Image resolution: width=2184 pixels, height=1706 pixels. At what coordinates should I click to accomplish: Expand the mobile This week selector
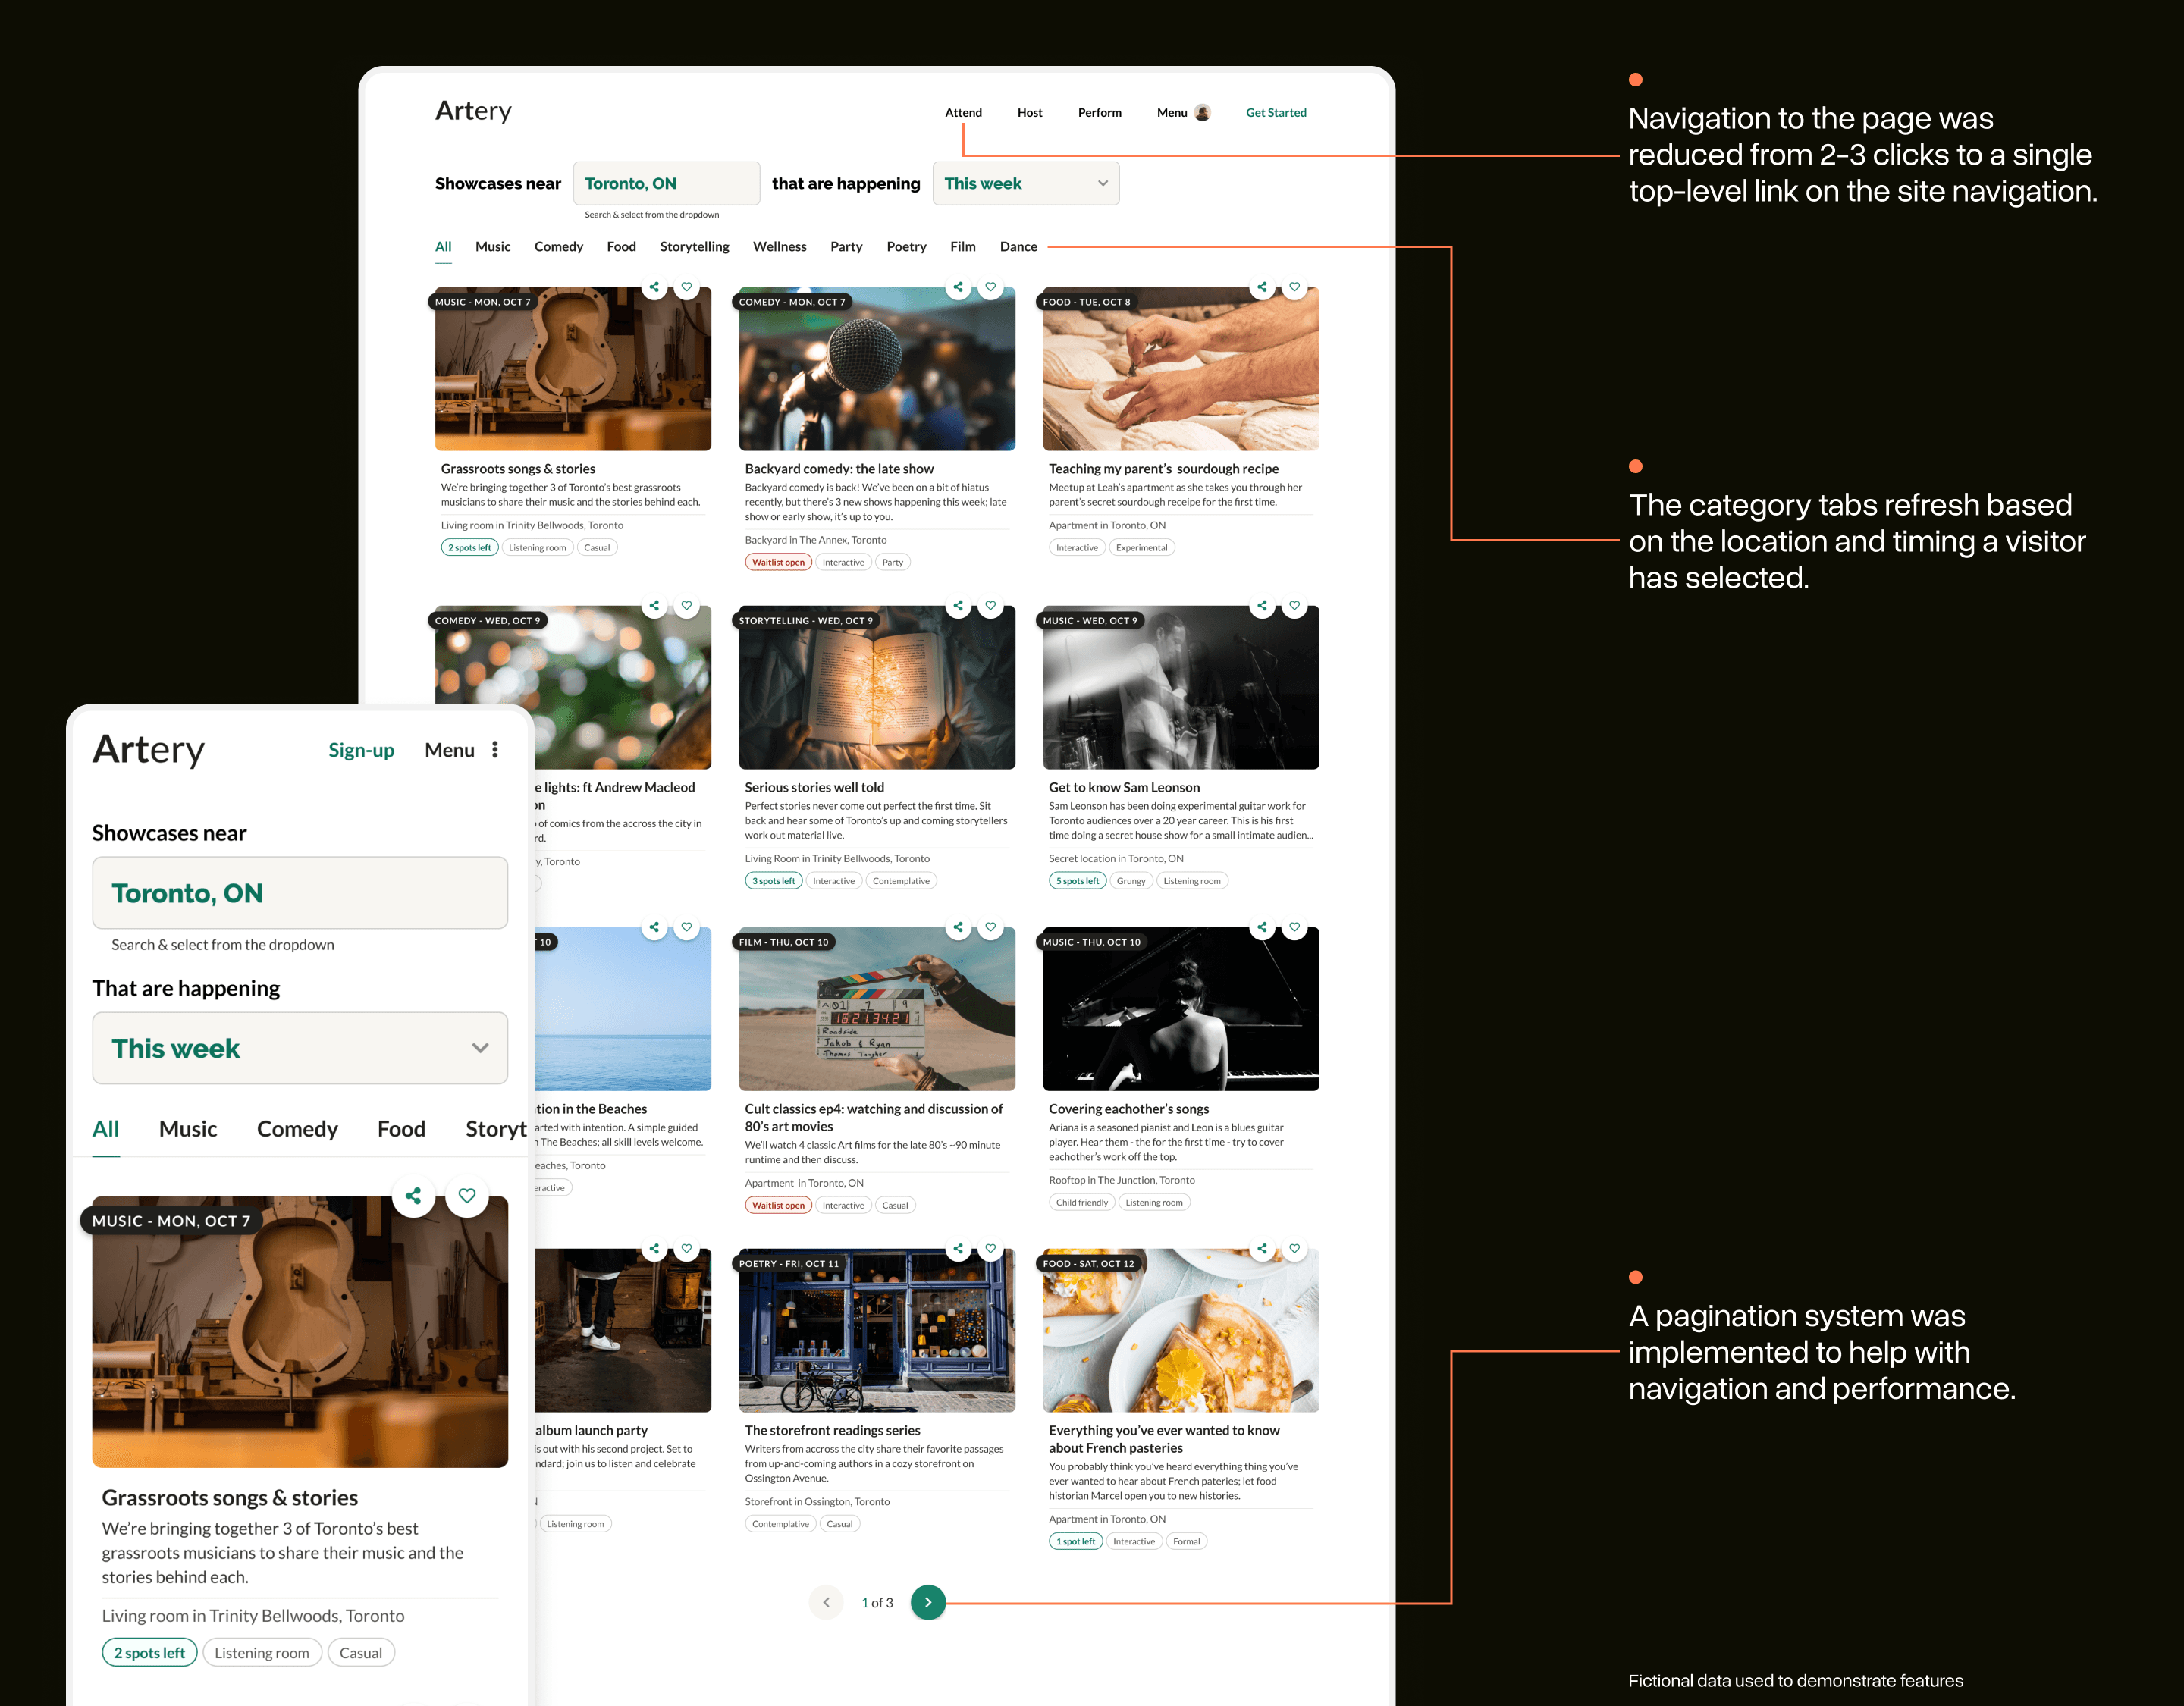point(300,1048)
